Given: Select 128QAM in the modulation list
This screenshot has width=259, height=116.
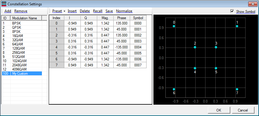Looking at the screenshot, I should (x=22, y=48).
